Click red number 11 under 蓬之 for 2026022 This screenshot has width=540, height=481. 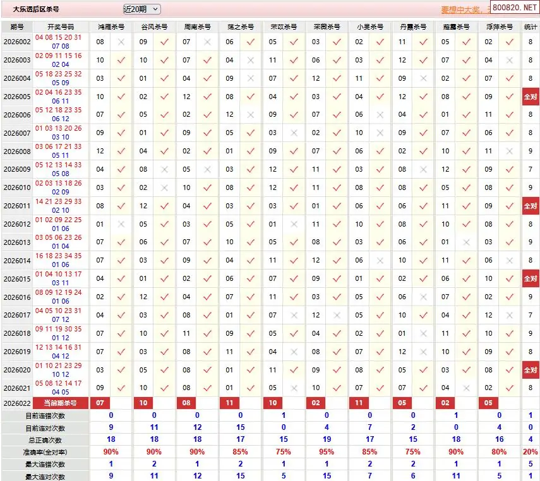coord(229,403)
